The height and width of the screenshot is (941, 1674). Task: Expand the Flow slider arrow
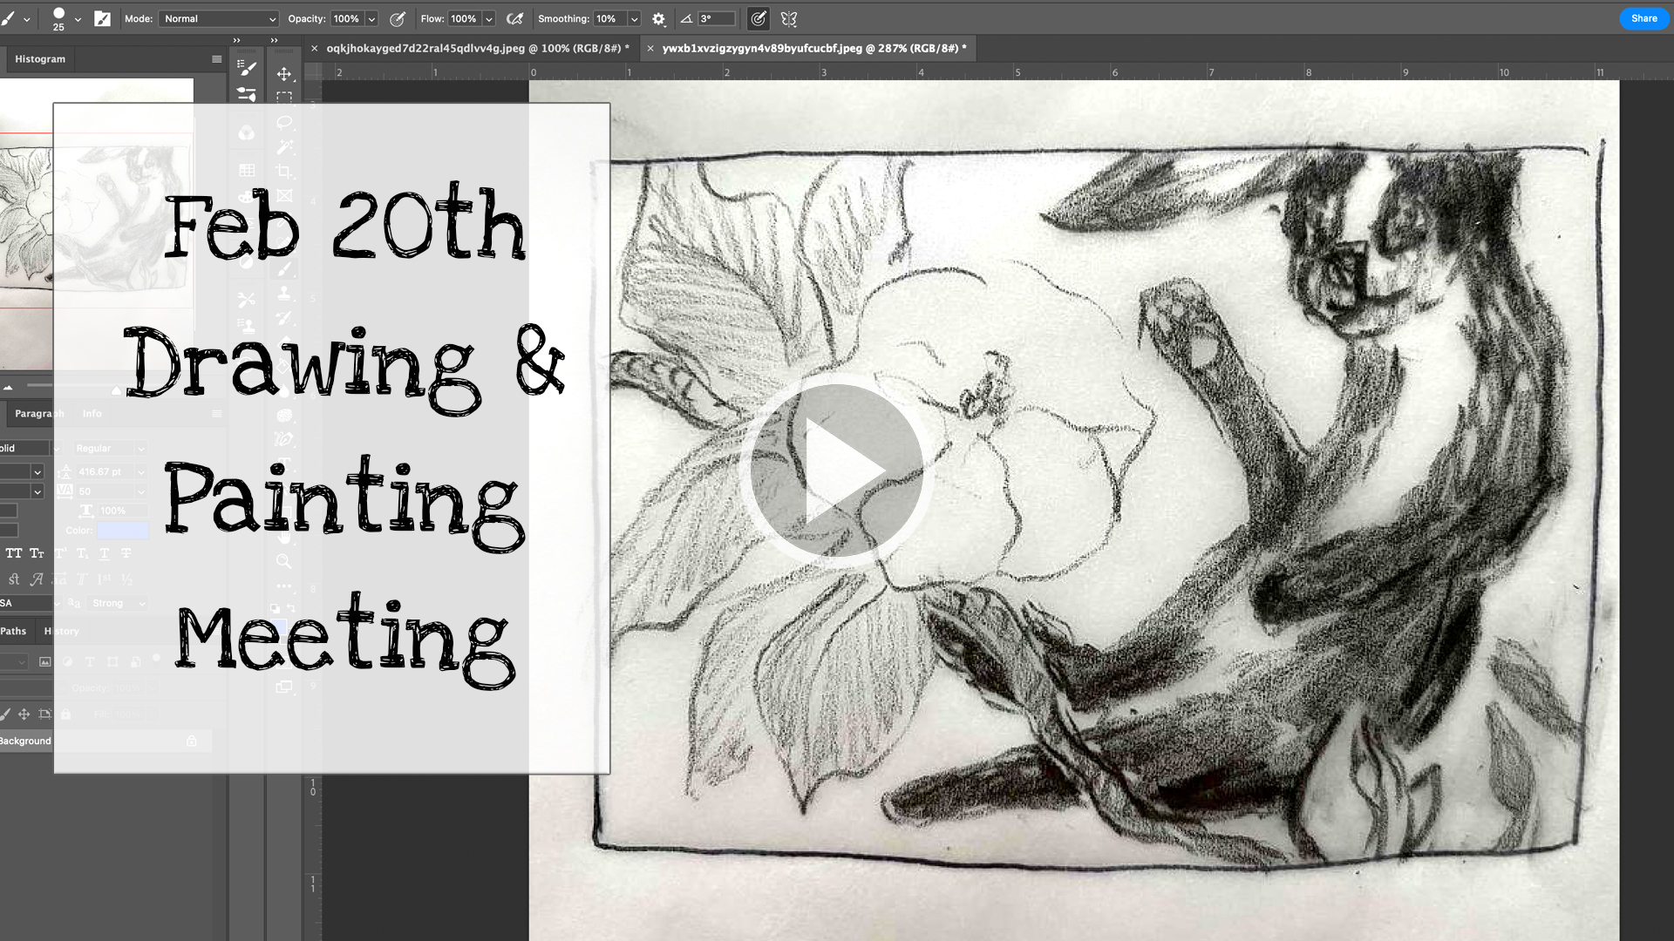click(489, 18)
